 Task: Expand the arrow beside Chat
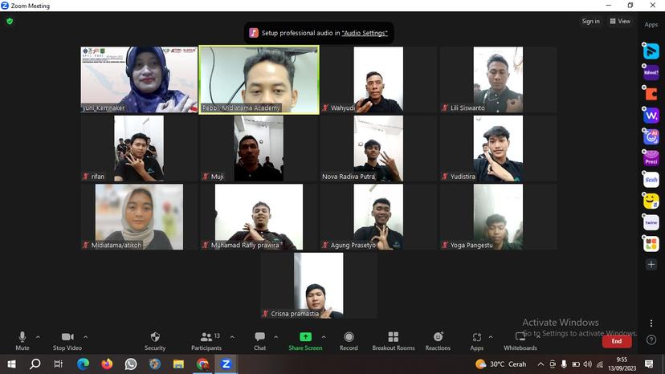276,337
